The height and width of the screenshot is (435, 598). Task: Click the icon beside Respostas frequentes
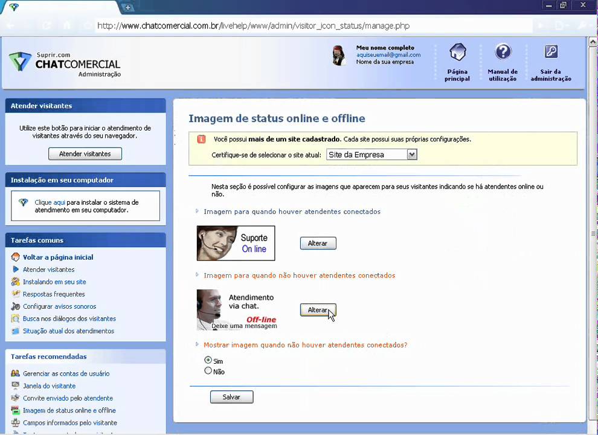click(15, 294)
